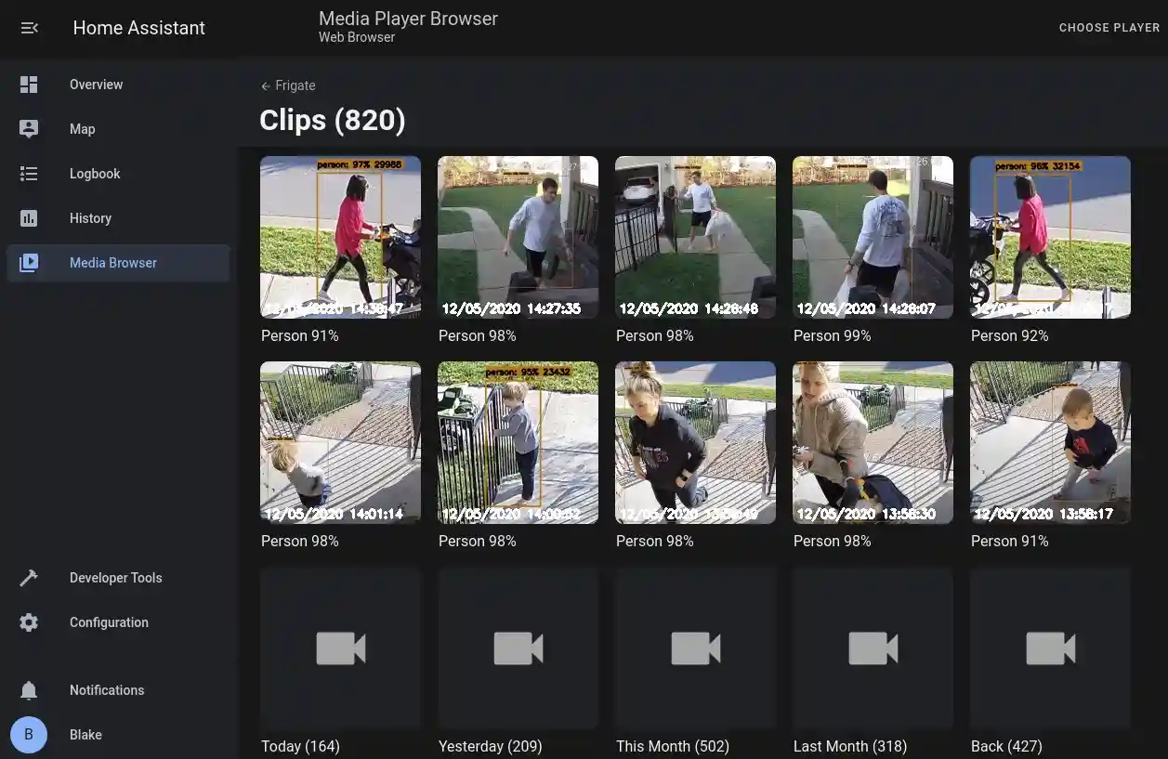Open the History chart icon
Image resolution: width=1168 pixels, height=759 pixels.
[x=29, y=218]
